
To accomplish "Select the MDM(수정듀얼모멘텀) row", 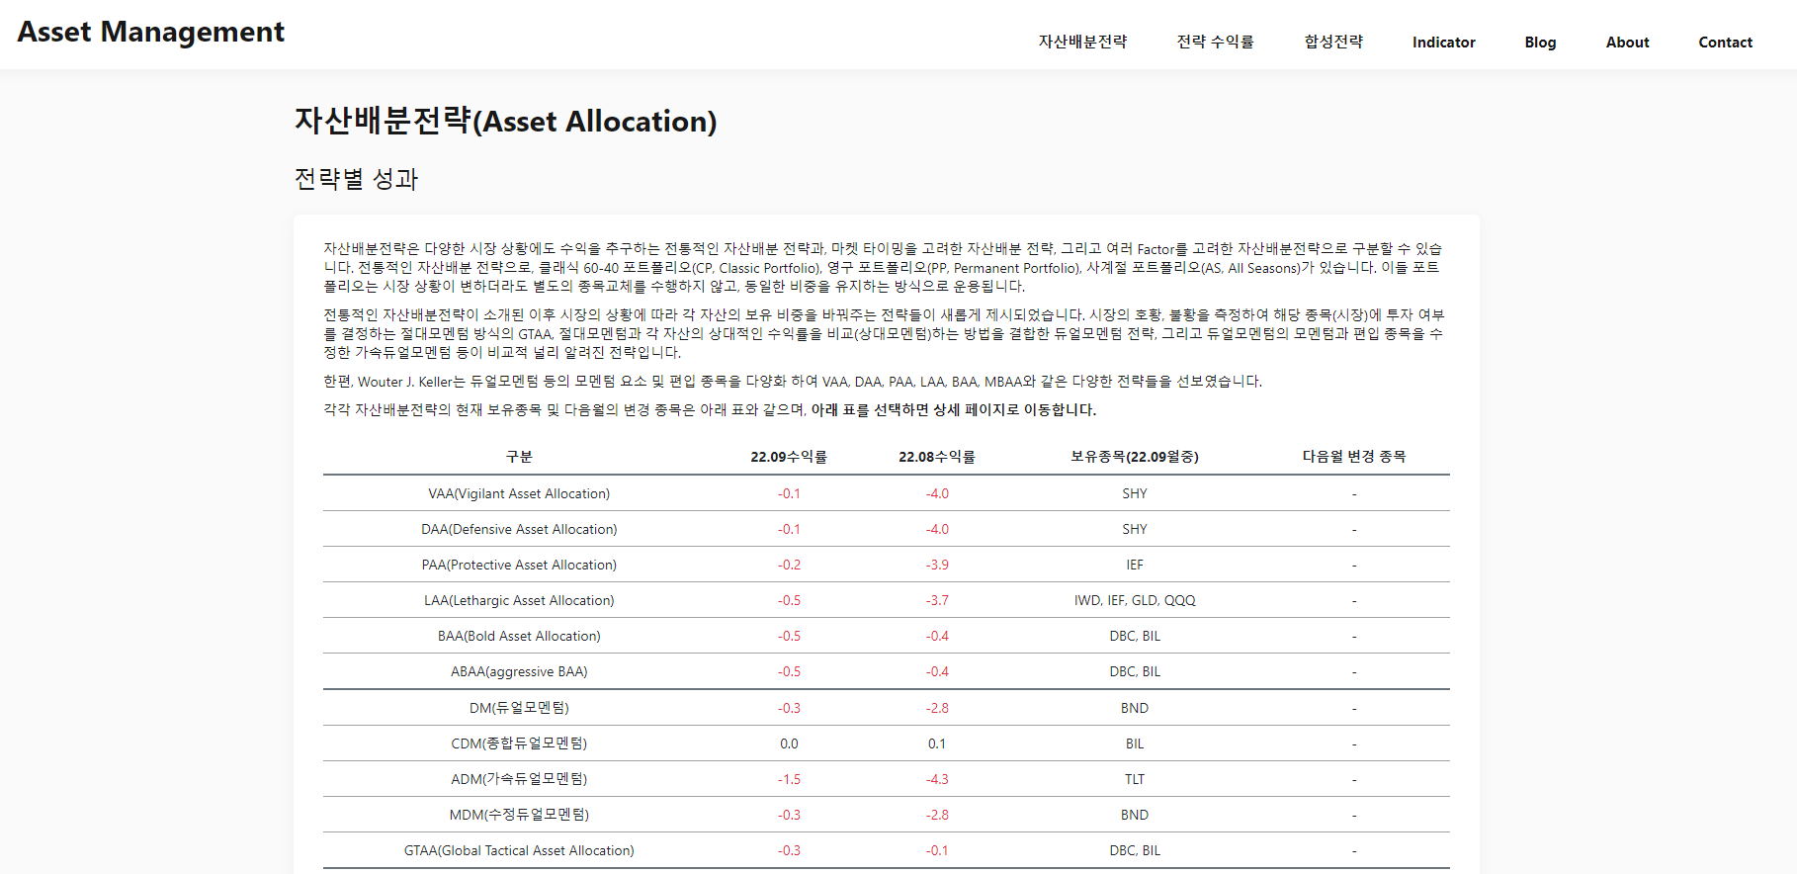I will 886,815.
